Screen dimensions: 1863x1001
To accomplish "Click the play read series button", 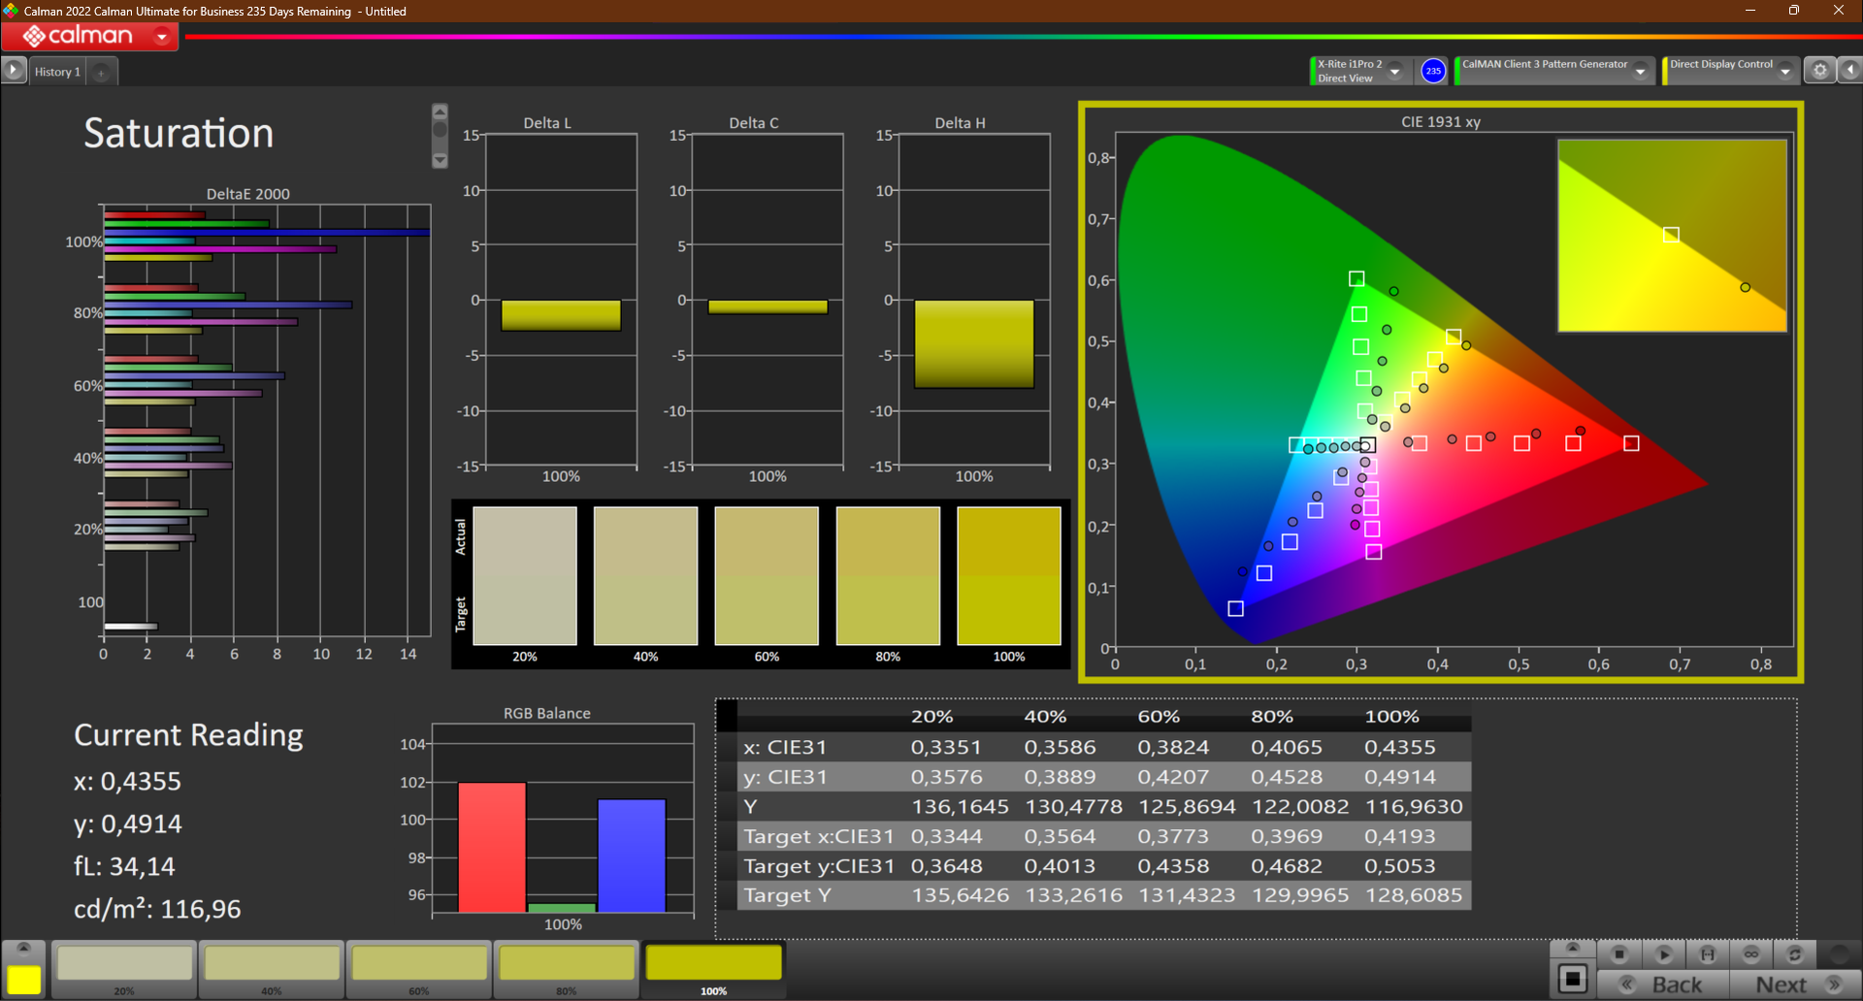I will (x=1663, y=954).
